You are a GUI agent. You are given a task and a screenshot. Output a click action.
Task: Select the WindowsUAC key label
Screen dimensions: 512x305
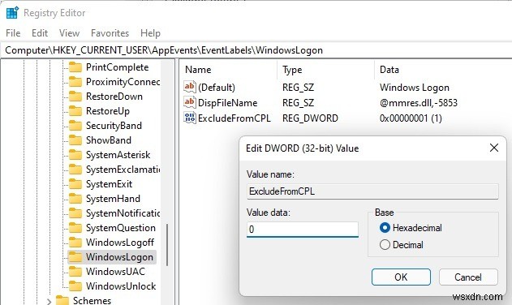(115, 272)
